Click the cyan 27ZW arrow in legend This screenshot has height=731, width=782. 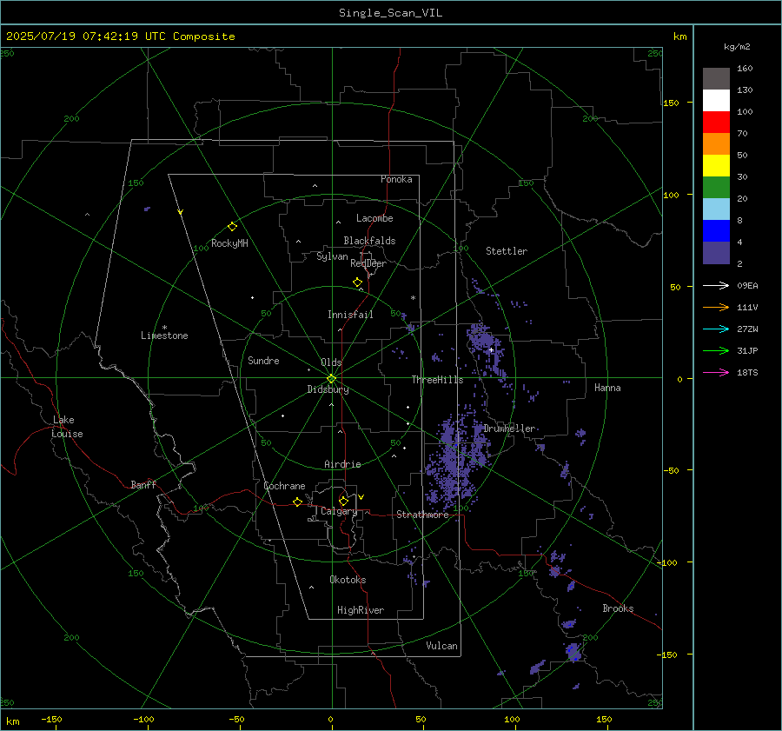[x=716, y=329]
